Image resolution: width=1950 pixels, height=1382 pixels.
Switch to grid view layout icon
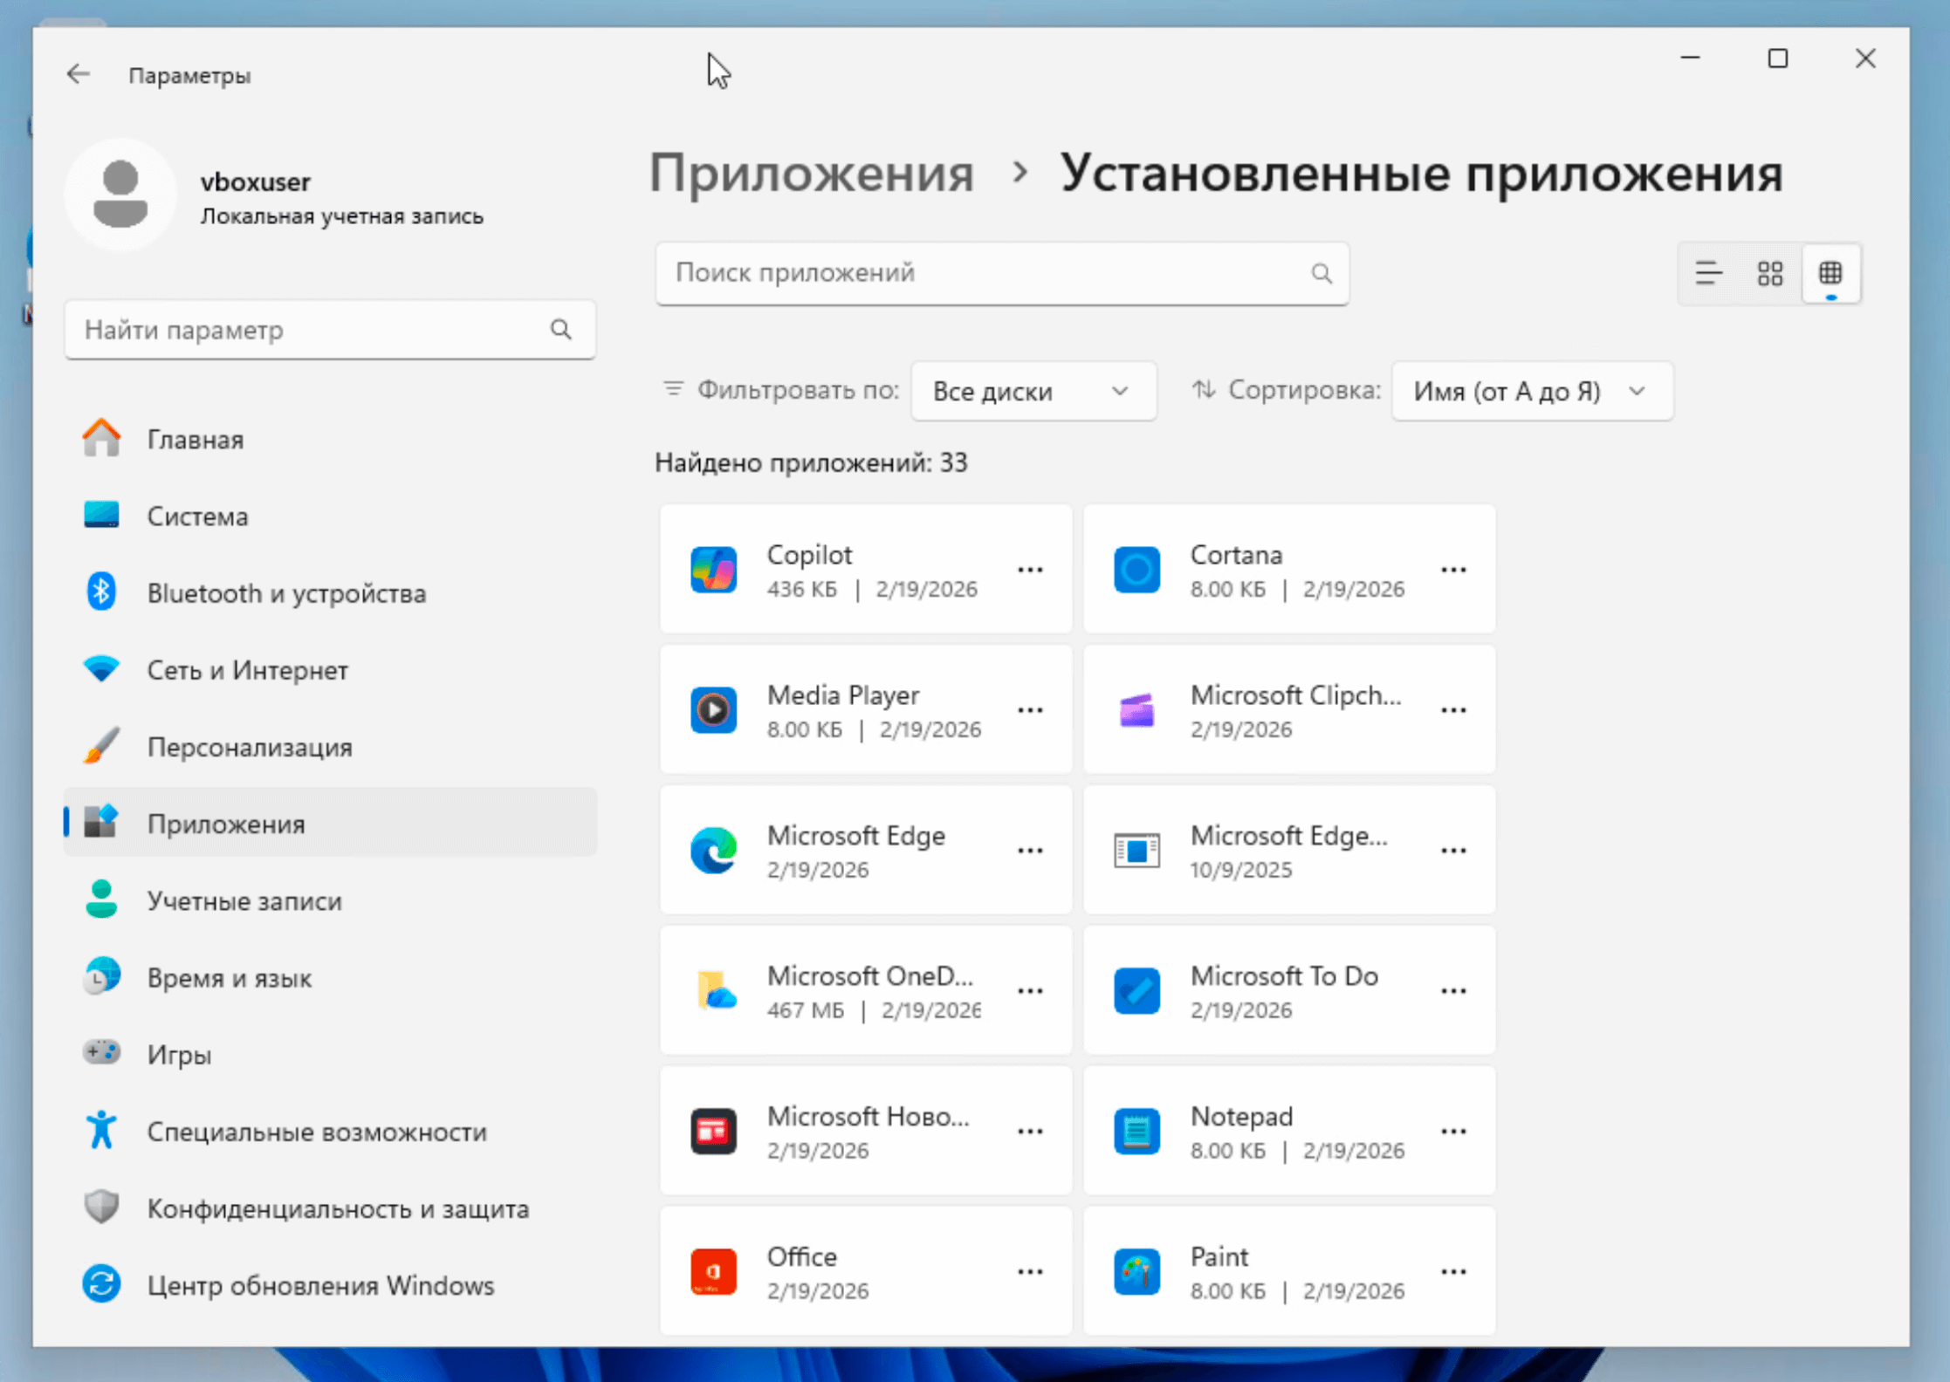click(x=1769, y=274)
